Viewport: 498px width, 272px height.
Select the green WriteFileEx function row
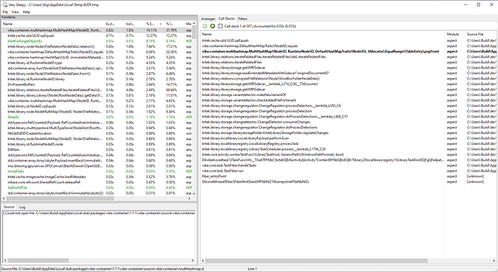click(x=97, y=172)
